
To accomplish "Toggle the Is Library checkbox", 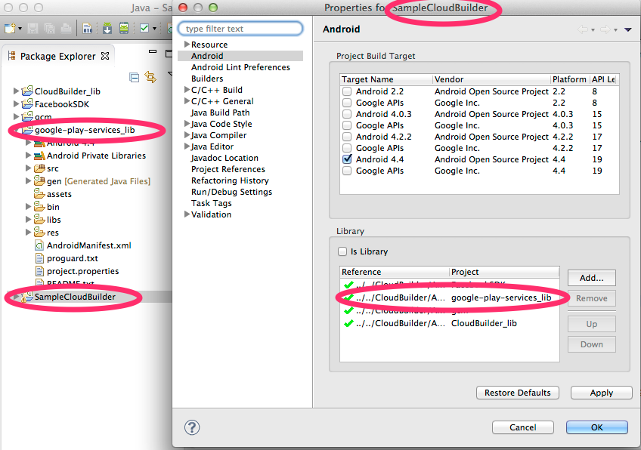I will pos(342,251).
